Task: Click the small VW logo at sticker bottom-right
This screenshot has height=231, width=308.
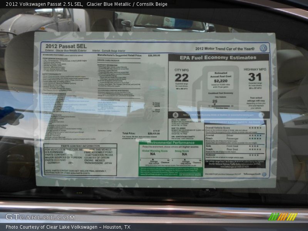Action: (x=264, y=174)
